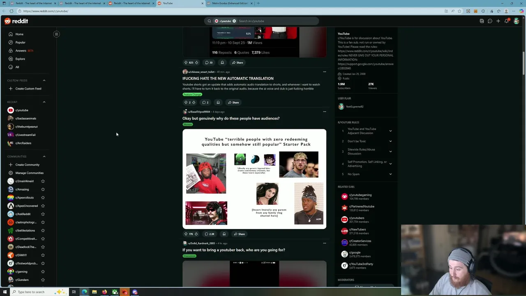Downvote the Starter Pack post

(x=196, y=234)
